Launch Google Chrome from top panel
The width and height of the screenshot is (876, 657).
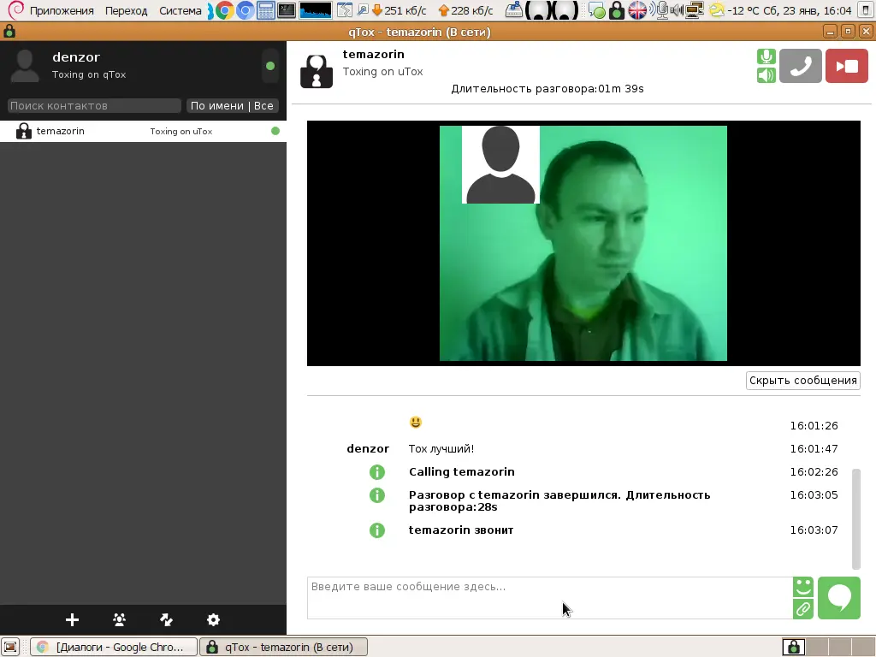[x=225, y=10]
